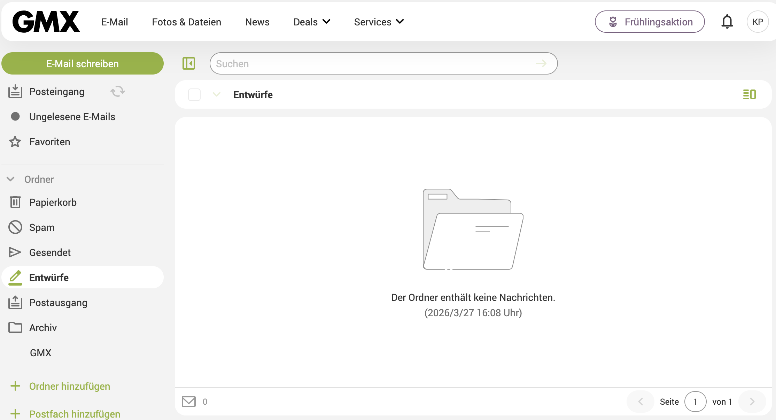Open the Services dropdown menu

pyautogui.click(x=378, y=22)
